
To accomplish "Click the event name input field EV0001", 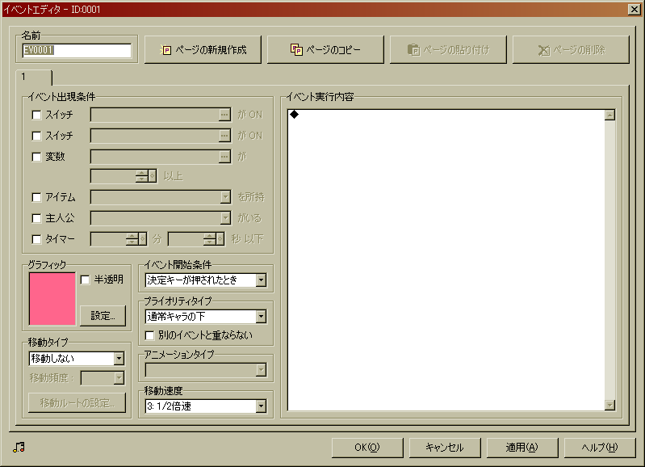I will (77, 50).
